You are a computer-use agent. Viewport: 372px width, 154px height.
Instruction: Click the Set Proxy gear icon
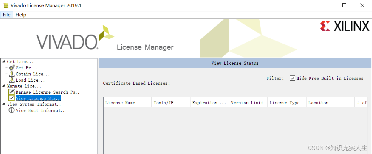click(x=12, y=68)
